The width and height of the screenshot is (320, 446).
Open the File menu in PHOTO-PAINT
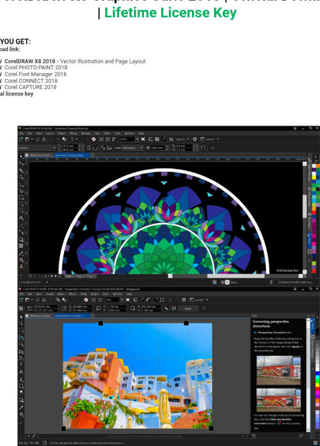21,294
